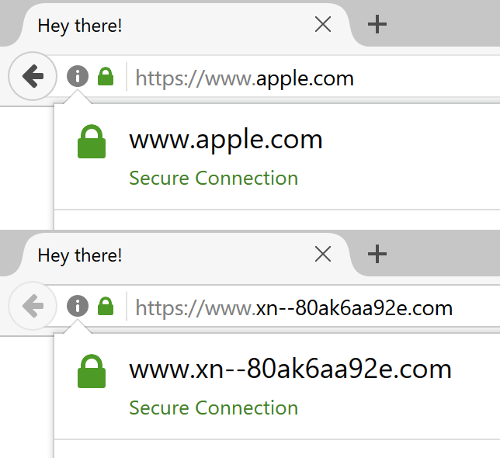
Task: Open a new tab in the bottom browser
Action: 377,254
